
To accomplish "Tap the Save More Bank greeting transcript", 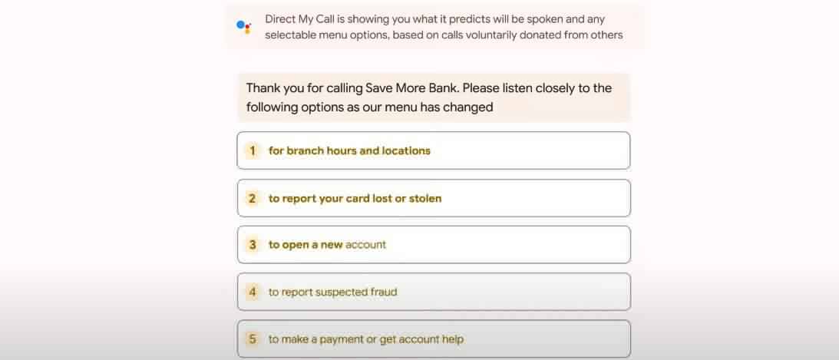I will click(x=434, y=97).
